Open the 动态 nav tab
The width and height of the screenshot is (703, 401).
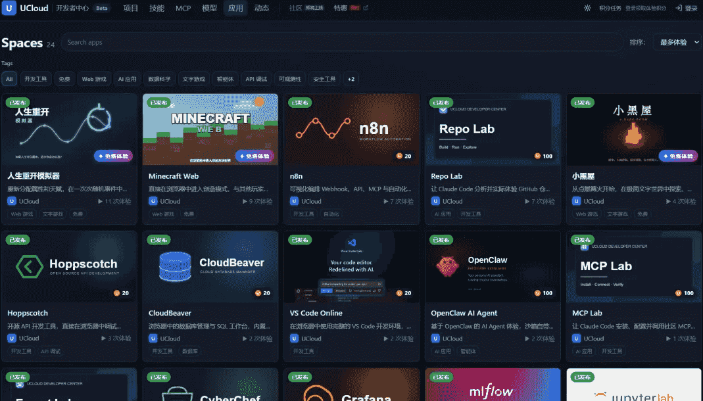pos(262,8)
